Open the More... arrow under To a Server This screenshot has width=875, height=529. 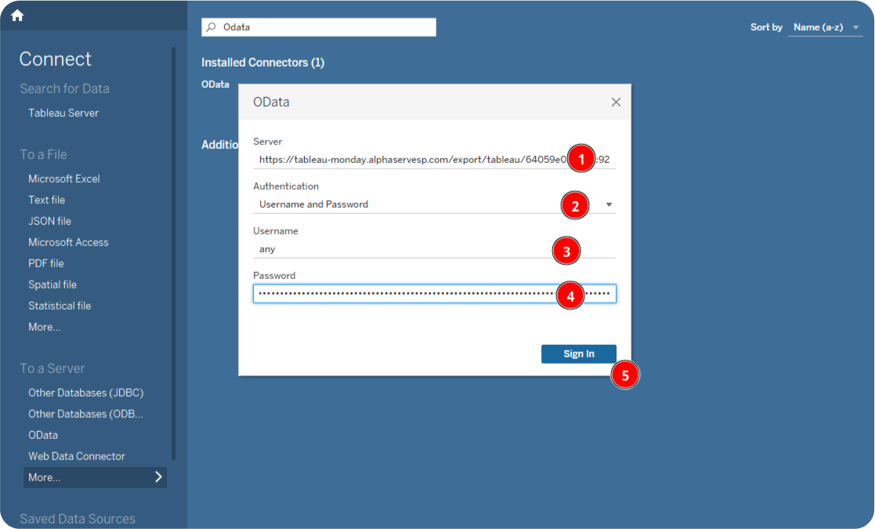[x=158, y=476]
